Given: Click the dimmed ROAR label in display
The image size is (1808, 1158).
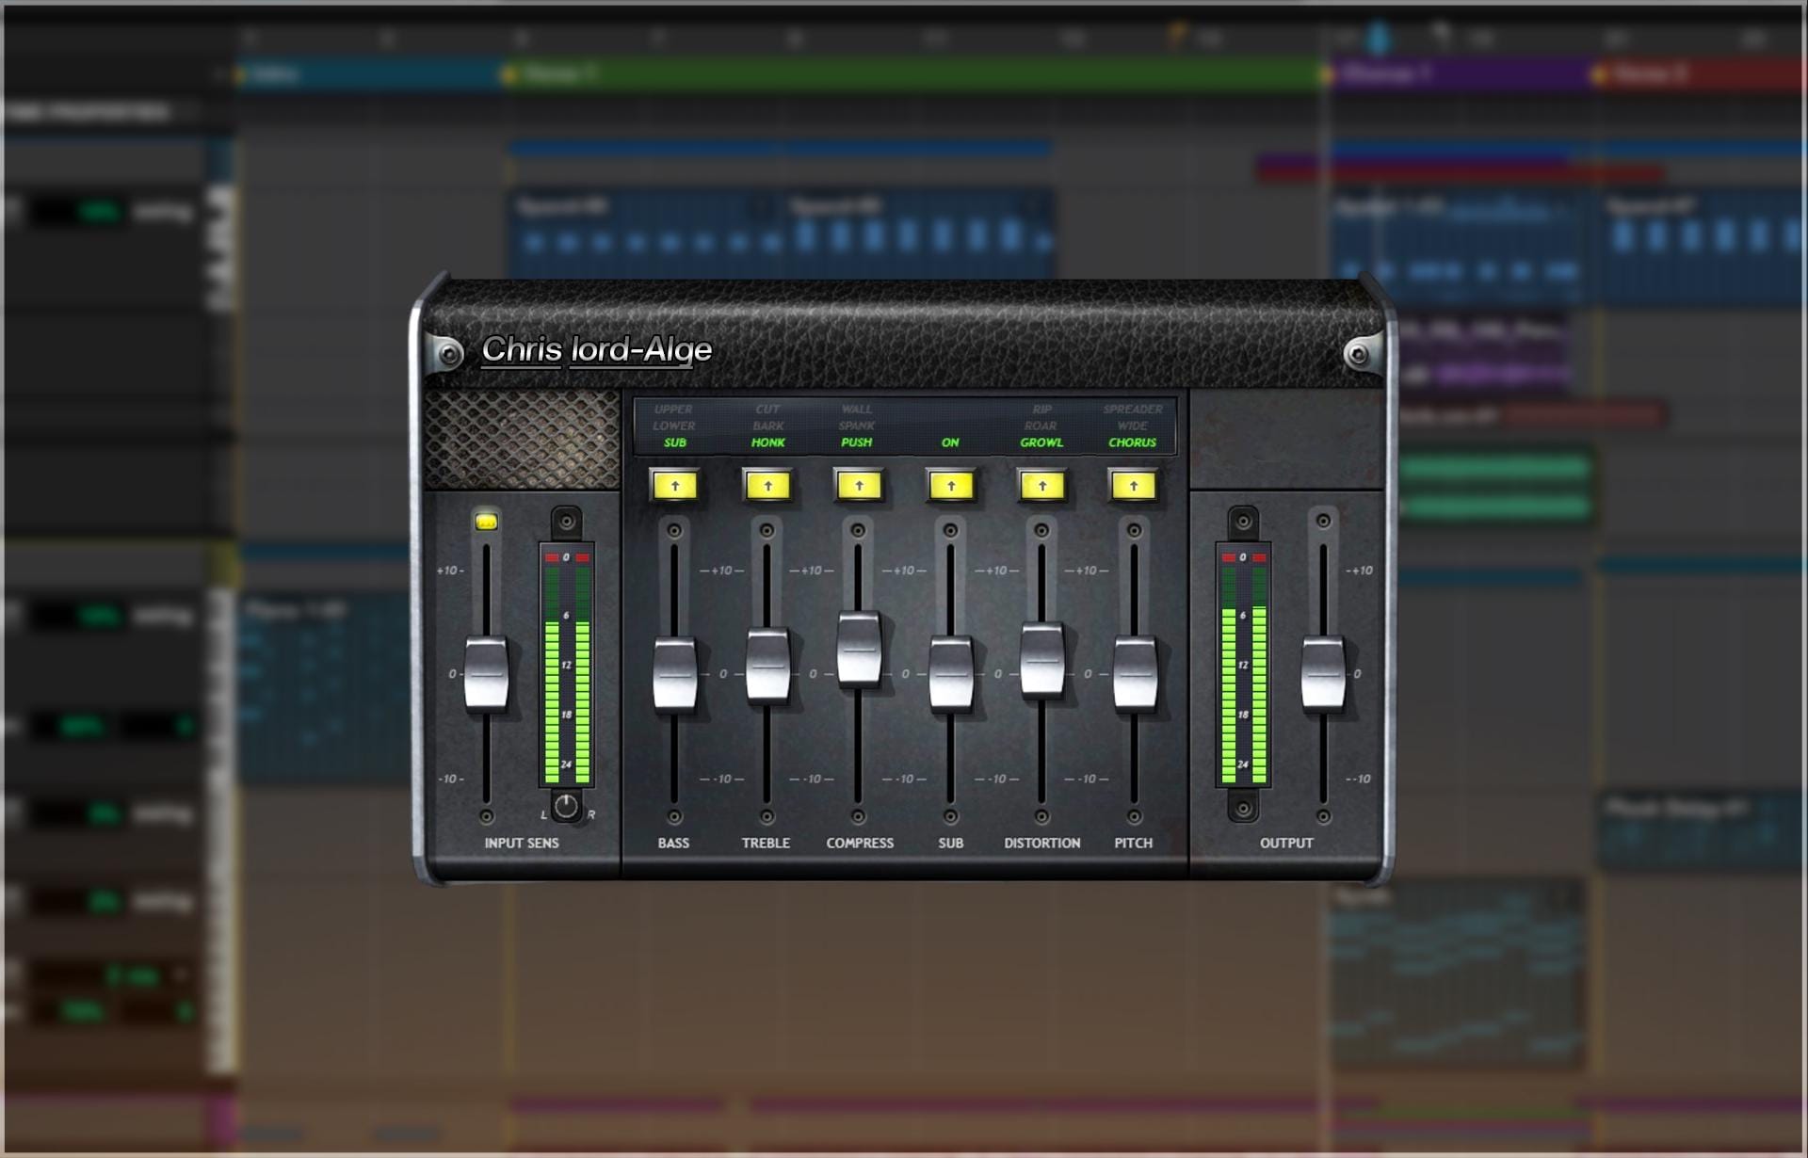Looking at the screenshot, I should point(1041,426).
